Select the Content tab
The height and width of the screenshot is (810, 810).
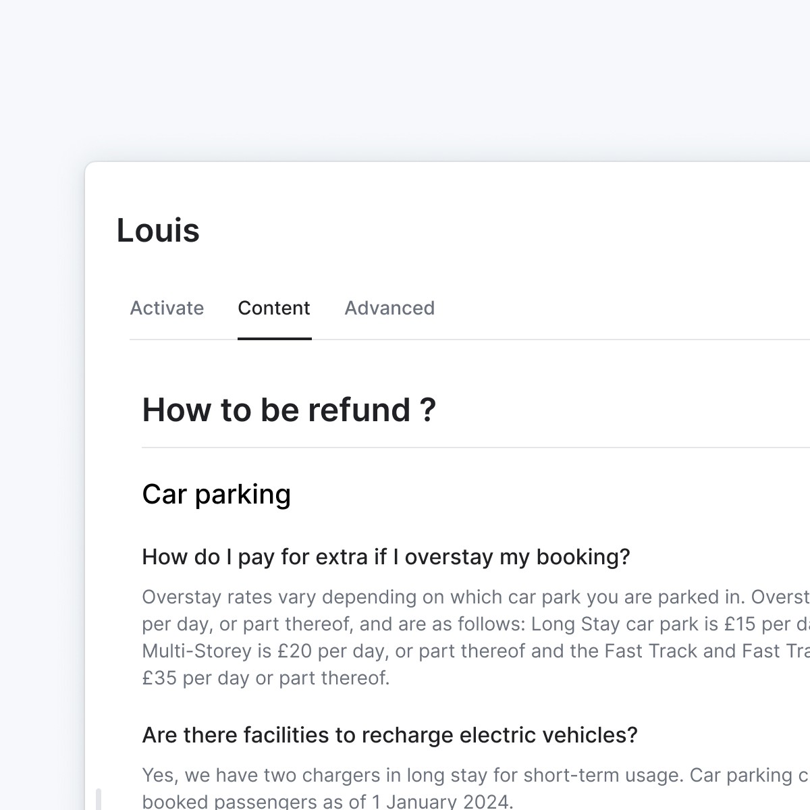coord(274,308)
